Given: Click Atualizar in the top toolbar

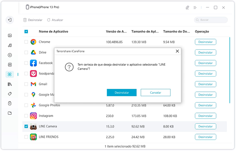Looking at the screenshot, I should click(x=55, y=20).
